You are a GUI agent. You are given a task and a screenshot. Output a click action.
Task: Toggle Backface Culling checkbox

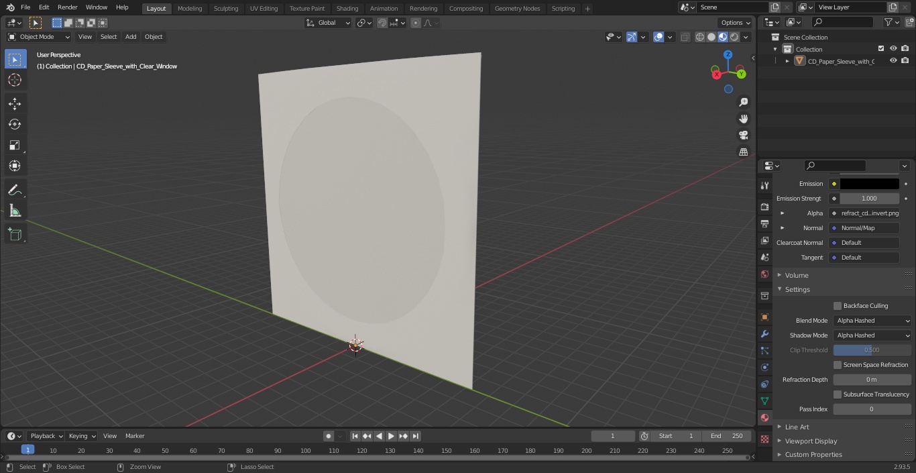tap(838, 306)
